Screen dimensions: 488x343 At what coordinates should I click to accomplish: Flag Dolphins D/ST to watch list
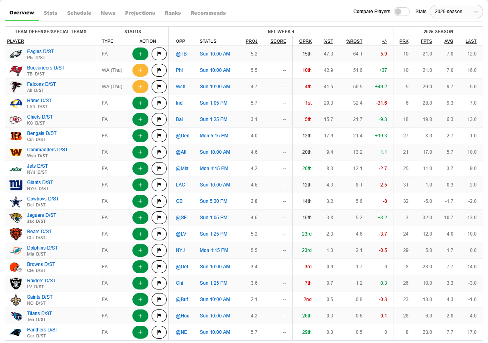click(x=159, y=250)
